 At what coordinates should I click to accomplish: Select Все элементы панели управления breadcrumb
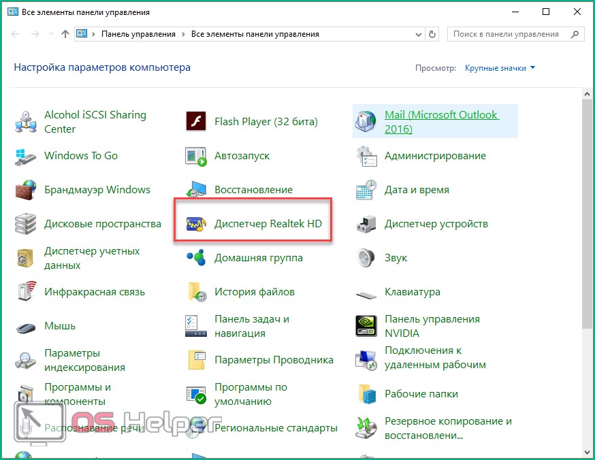click(x=255, y=34)
